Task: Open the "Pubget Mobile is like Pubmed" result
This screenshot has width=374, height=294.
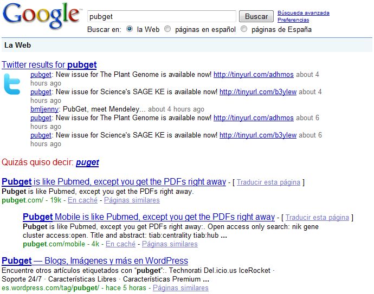Action: (149, 217)
